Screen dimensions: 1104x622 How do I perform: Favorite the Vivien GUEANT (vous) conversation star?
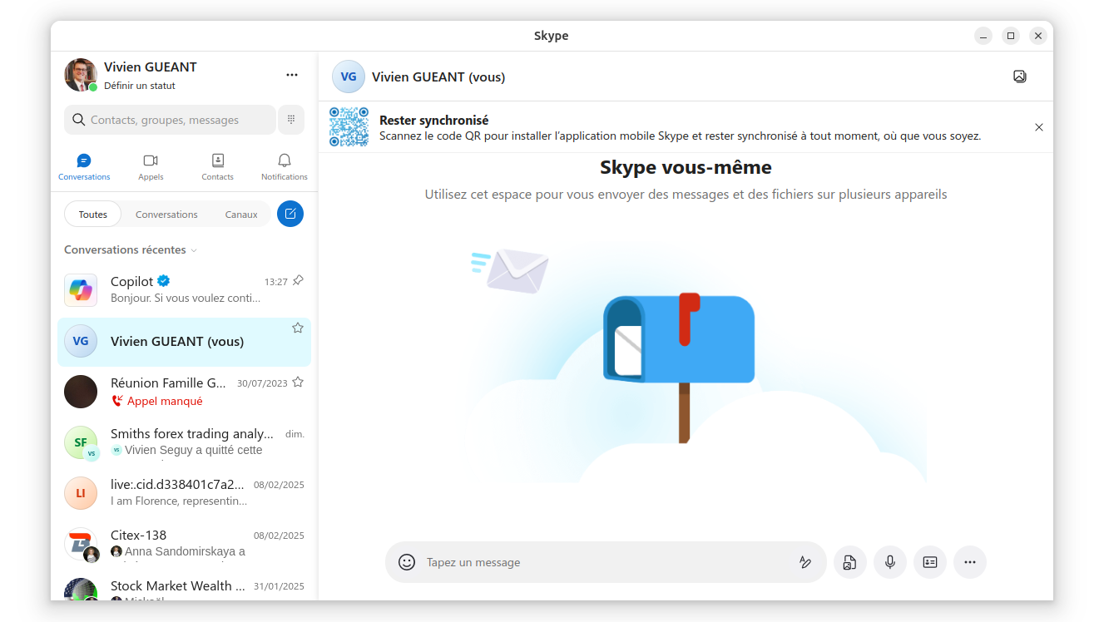(x=298, y=328)
